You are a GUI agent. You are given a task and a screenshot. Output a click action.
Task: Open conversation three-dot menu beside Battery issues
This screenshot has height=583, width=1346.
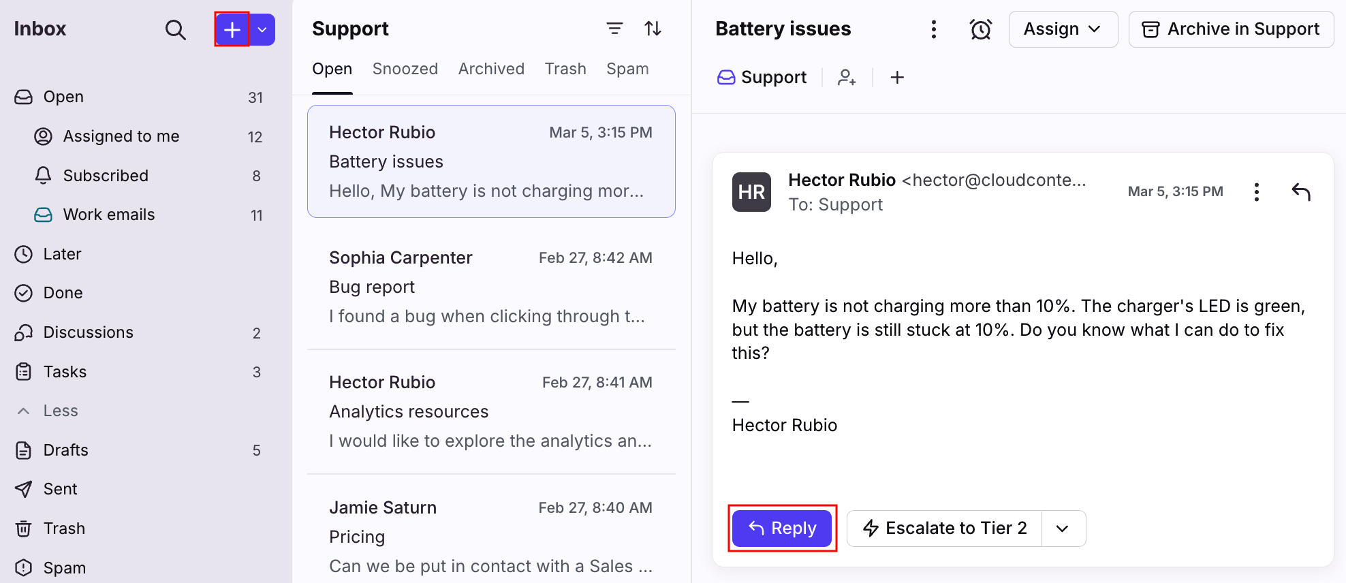click(x=933, y=29)
